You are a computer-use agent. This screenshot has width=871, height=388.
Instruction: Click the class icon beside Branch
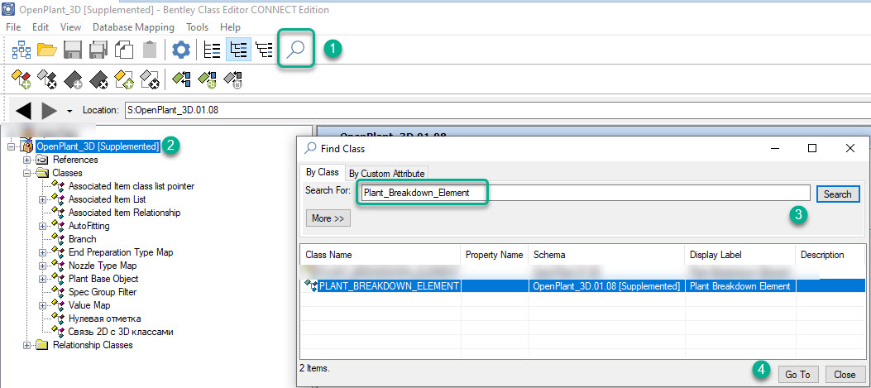[x=59, y=238]
